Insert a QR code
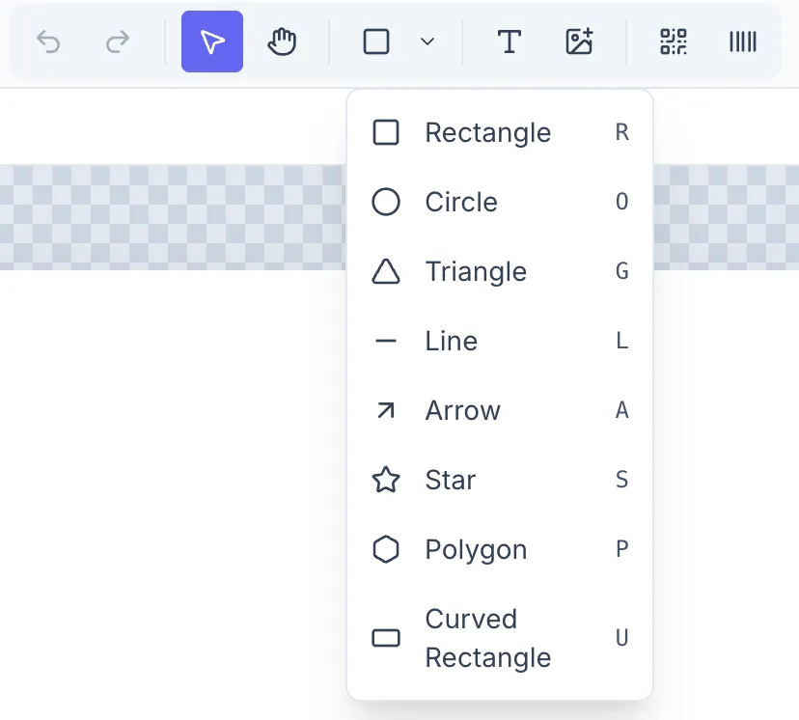Screen dimensions: 799x720 click(674, 42)
